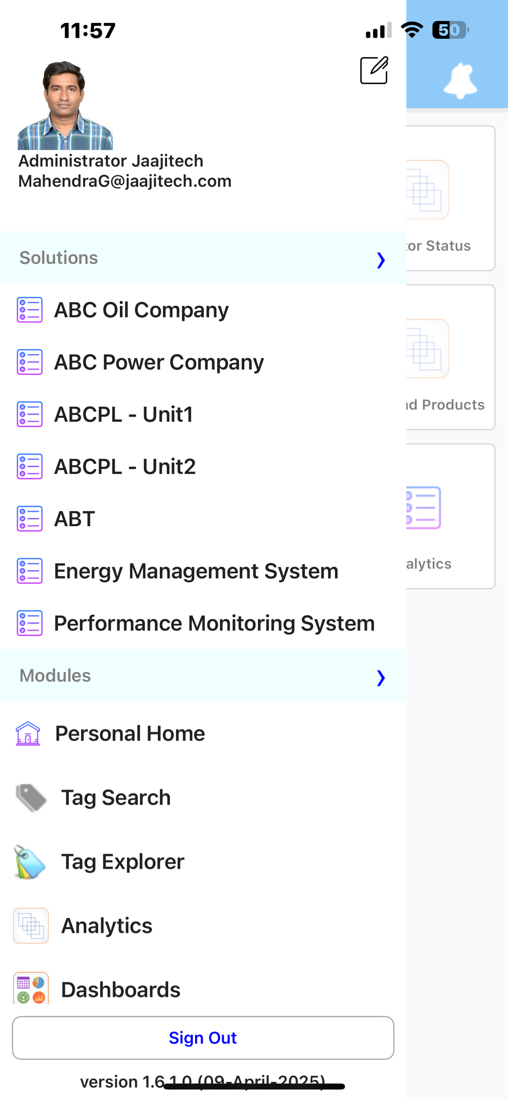Tap the MahendraG@jaajitech.com email text
Image resolution: width=508 pixels, height=1099 pixels.
[125, 181]
